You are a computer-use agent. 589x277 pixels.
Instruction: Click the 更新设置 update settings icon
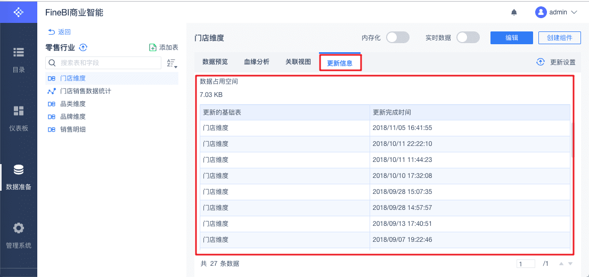541,62
